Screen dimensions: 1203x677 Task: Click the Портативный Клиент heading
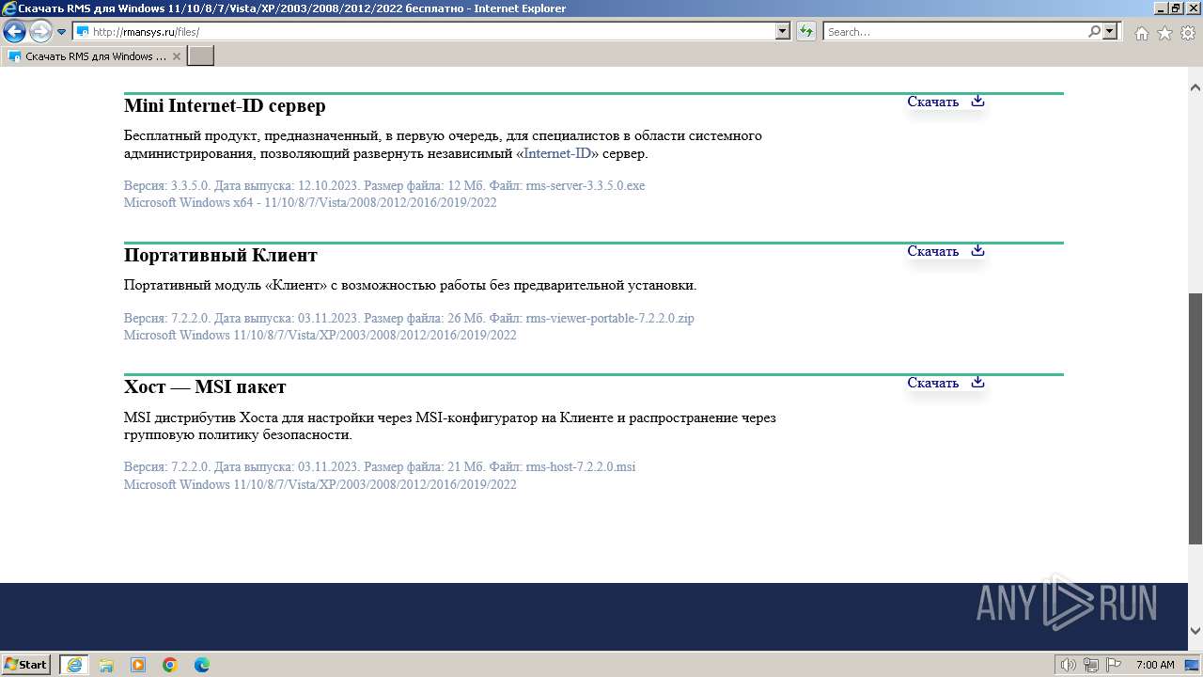click(221, 255)
